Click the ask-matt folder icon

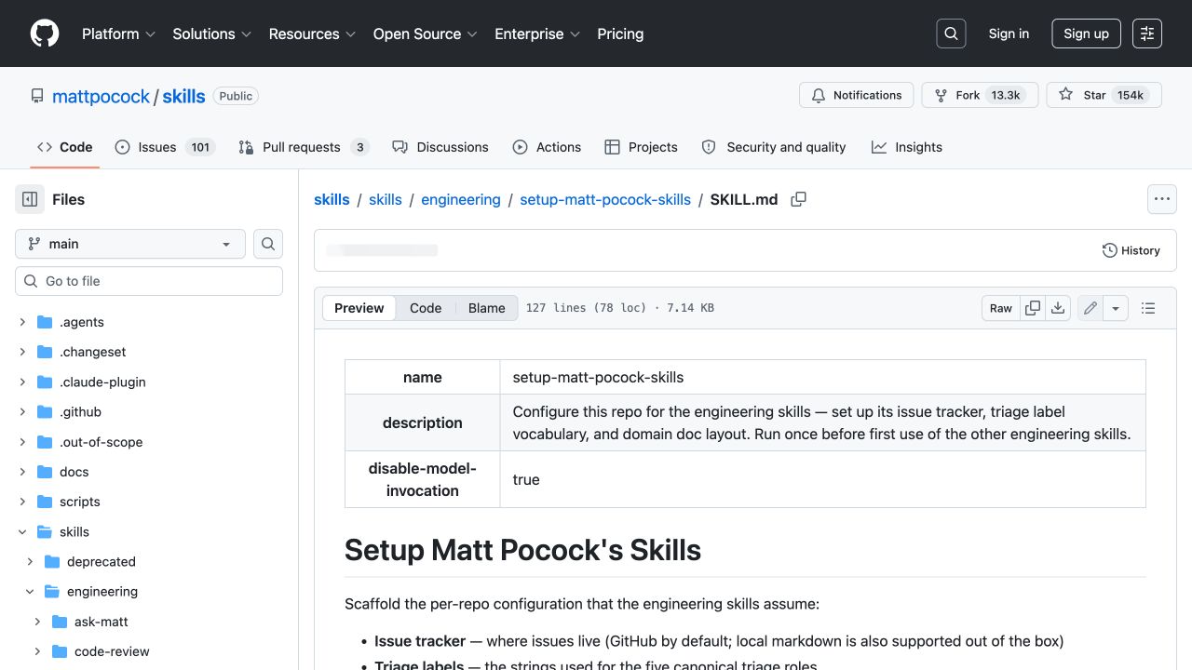coord(60,622)
